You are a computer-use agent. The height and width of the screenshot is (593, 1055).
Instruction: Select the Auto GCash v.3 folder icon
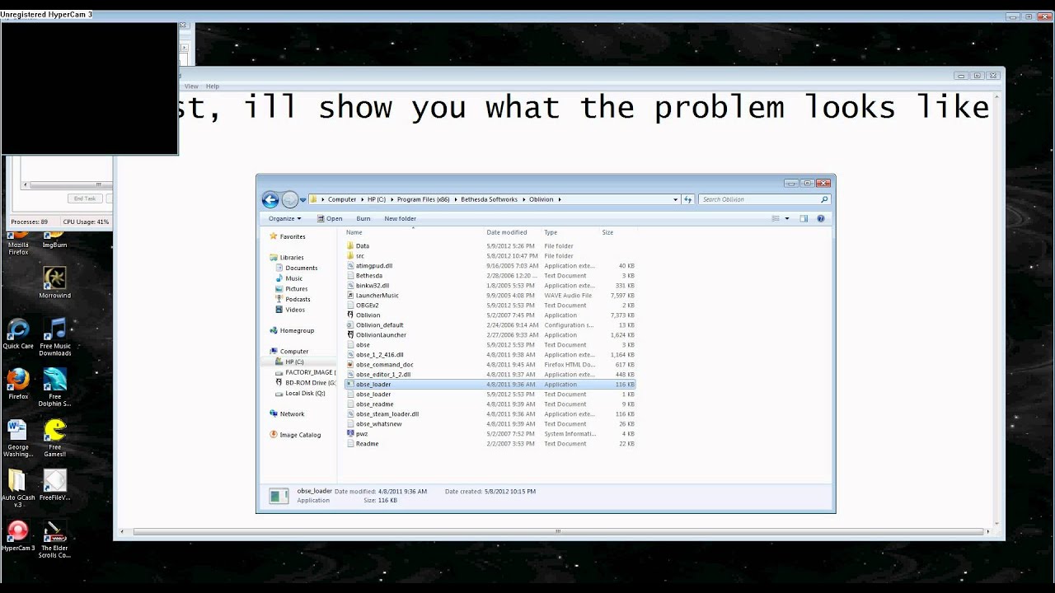click(x=17, y=488)
